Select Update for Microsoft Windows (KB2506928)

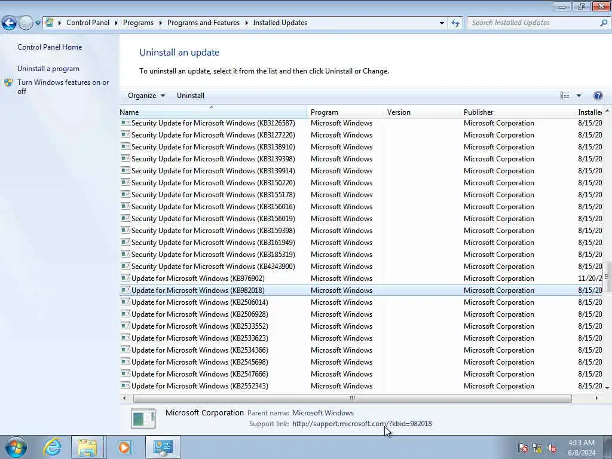click(200, 314)
